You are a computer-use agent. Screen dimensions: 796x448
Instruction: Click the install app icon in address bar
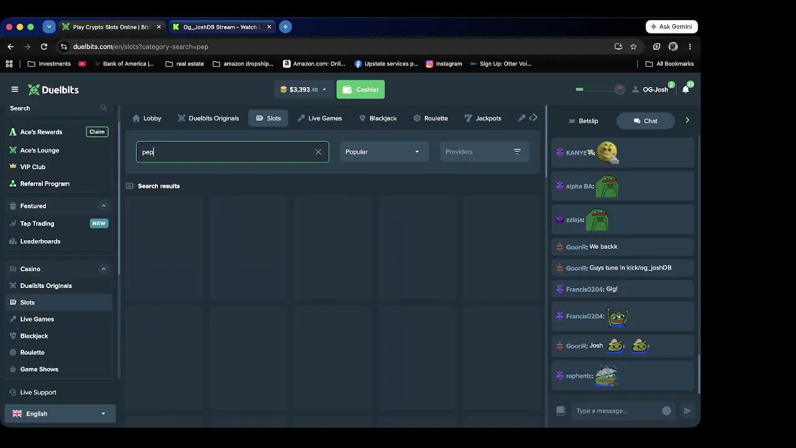pyautogui.click(x=618, y=47)
